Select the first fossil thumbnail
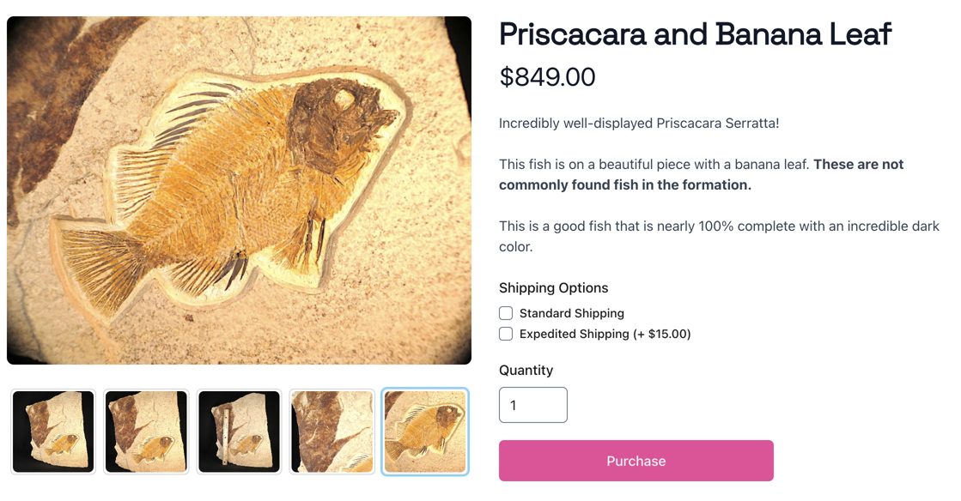961x501 pixels. click(x=53, y=433)
